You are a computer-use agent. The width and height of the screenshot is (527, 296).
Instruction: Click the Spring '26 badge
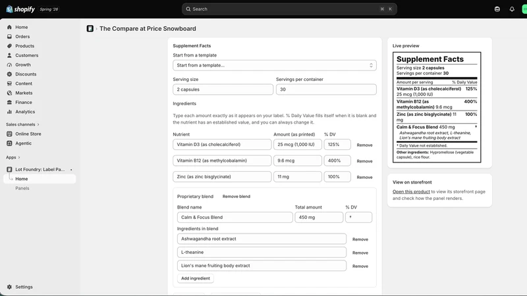49,9
